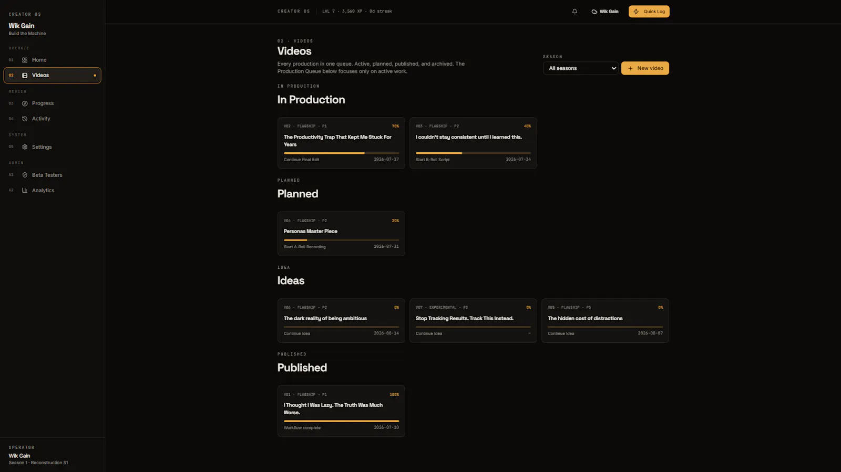Click the 'Start B-Roll Script' text

[433, 160]
